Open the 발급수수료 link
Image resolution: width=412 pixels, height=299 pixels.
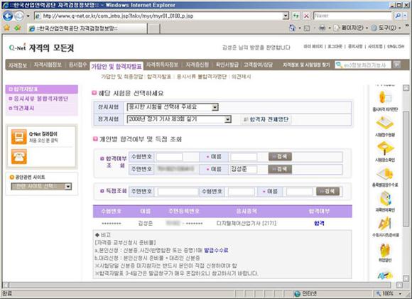216,250
